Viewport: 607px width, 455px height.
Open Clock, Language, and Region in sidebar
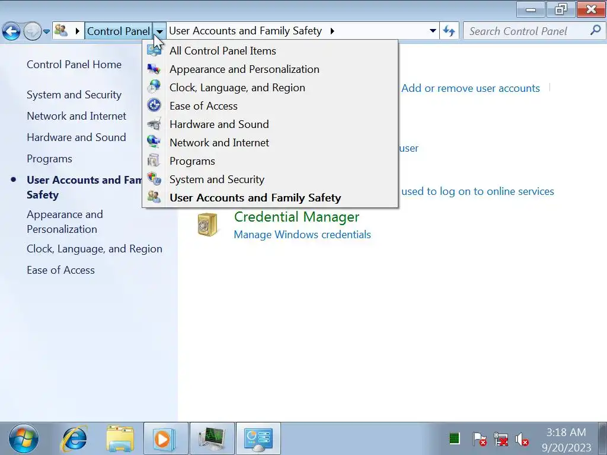tap(94, 249)
